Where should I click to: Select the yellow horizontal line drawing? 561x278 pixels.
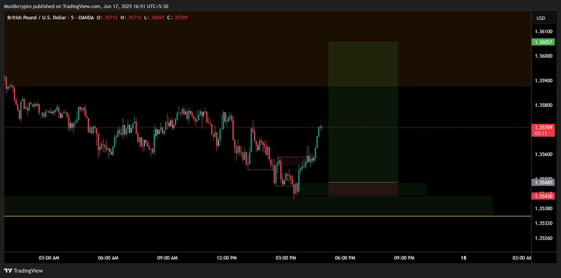267,216
